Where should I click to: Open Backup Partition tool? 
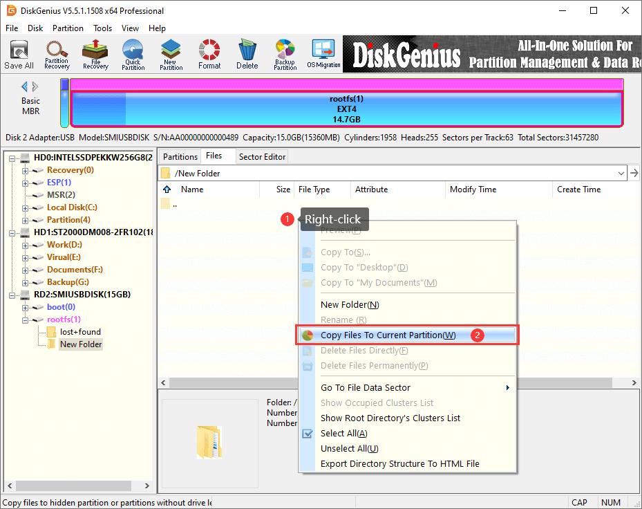pos(285,55)
